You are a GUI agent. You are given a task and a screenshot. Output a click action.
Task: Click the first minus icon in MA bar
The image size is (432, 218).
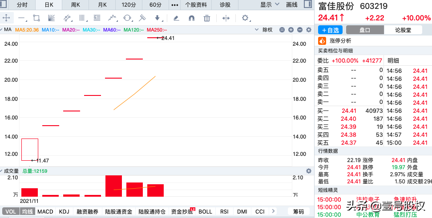tap(282, 30)
